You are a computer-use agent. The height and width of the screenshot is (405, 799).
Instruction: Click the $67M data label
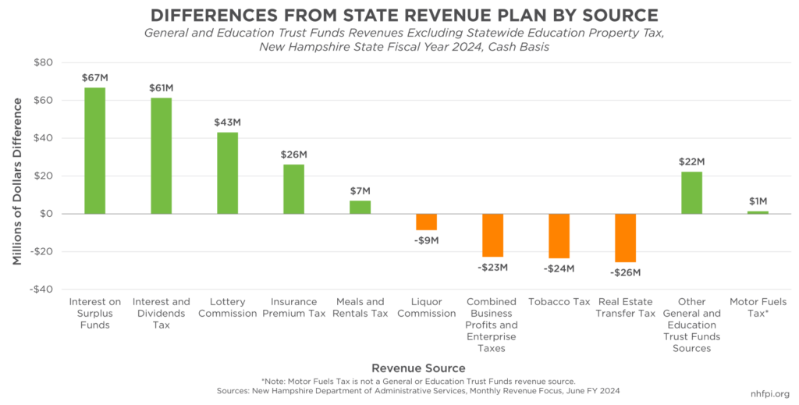[x=94, y=78]
